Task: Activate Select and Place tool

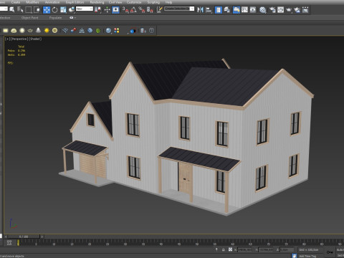Action: click(72, 10)
